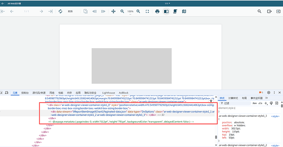Switch to galley mode map icon
The width and height of the screenshot is (283, 147).
click(184, 11)
